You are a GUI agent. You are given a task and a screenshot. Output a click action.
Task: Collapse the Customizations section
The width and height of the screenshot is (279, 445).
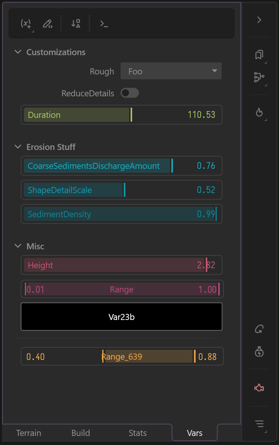tap(18, 52)
